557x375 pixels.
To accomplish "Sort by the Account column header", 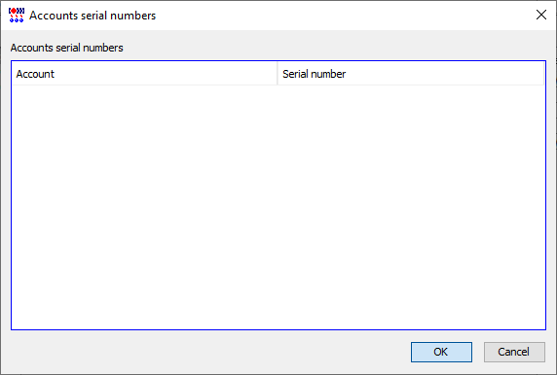I will [x=144, y=74].
